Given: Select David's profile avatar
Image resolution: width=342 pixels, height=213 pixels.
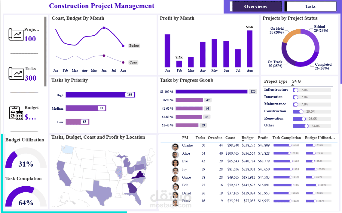Looking at the screenshot, I should [175, 194].
